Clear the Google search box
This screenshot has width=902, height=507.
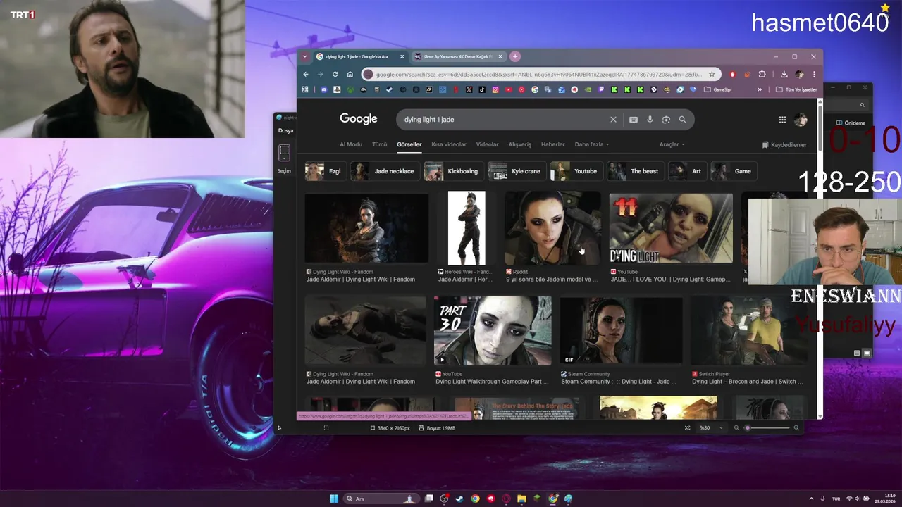click(613, 120)
